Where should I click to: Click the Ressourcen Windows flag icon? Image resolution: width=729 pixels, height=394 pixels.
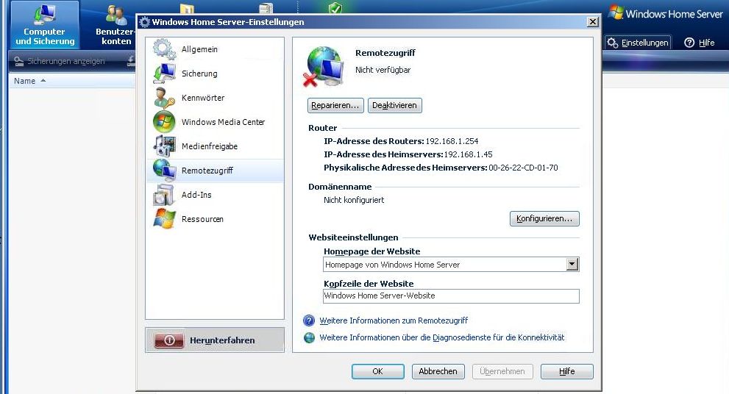(x=165, y=219)
